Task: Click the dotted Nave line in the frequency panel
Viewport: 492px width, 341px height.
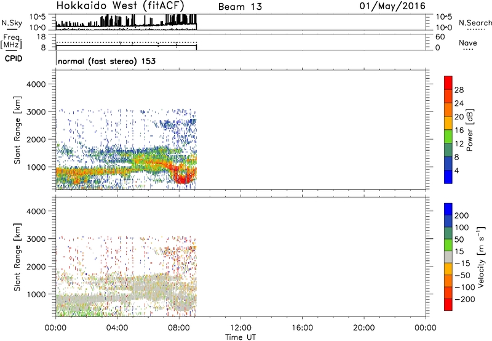Action: click(x=125, y=42)
